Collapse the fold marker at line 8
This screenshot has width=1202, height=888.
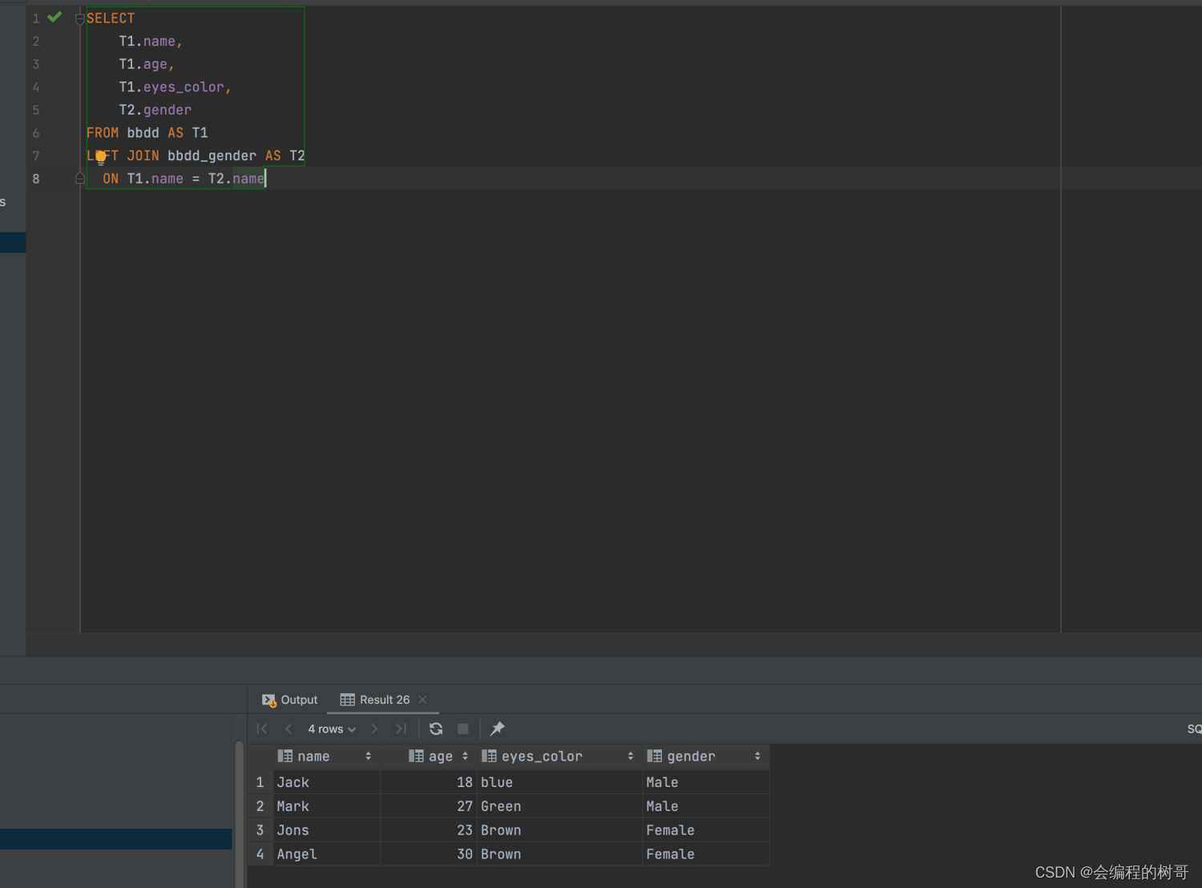click(80, 178)
